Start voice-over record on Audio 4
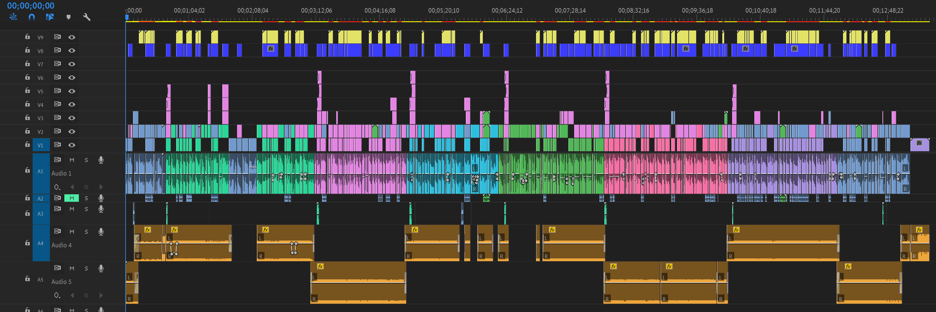Viewport: 936px width, 312px height. tap(101, 232)
